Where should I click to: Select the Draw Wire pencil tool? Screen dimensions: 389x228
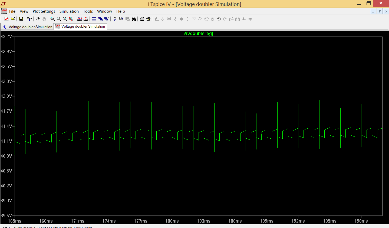tap(157, 19)
